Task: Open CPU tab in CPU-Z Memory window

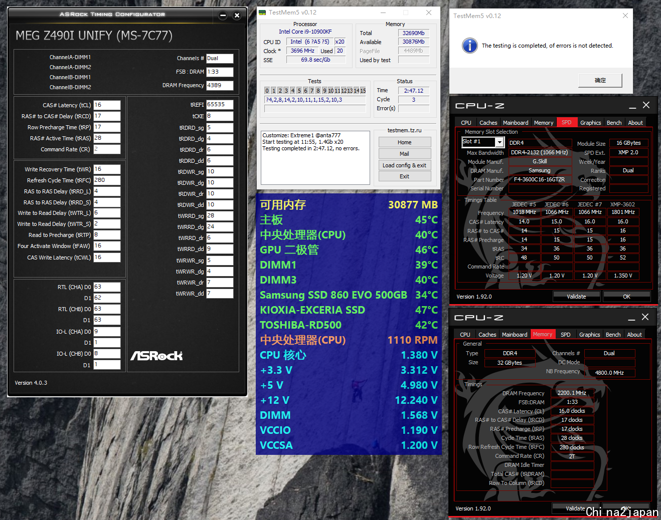Action: (x=465, y=335)
